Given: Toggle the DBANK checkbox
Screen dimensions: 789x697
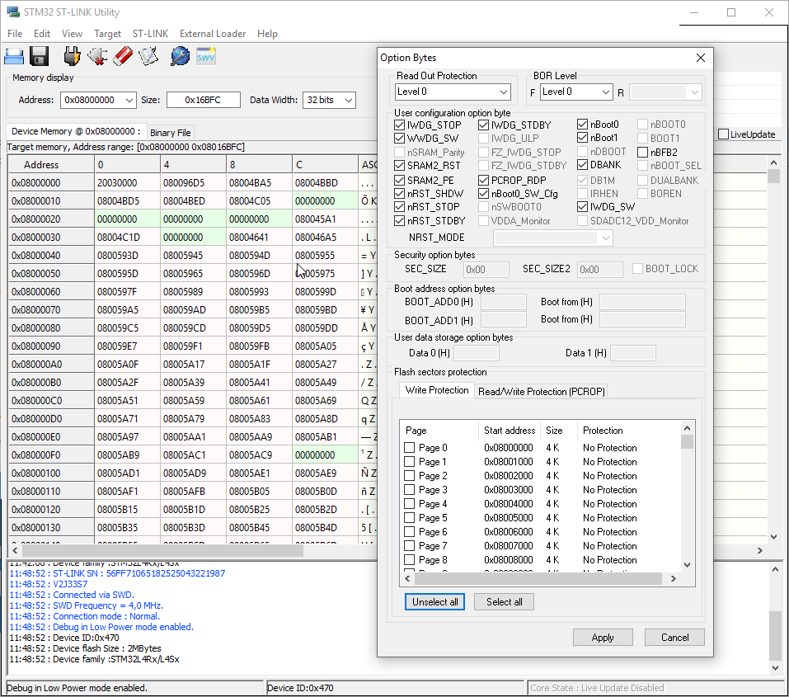Looking at the screenshot, I should 583,165.
